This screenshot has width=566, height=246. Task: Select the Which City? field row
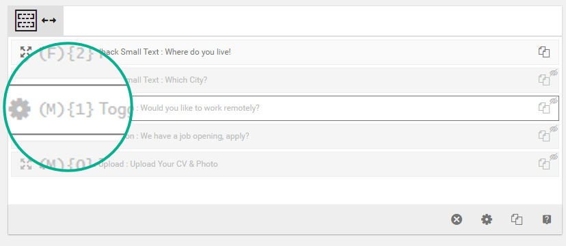pyautogui.click(x=285, y=80)
